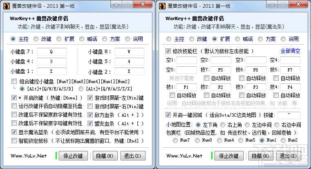Select Num5 inventory slot radio
Screen dimensions: 311x169
241,140
